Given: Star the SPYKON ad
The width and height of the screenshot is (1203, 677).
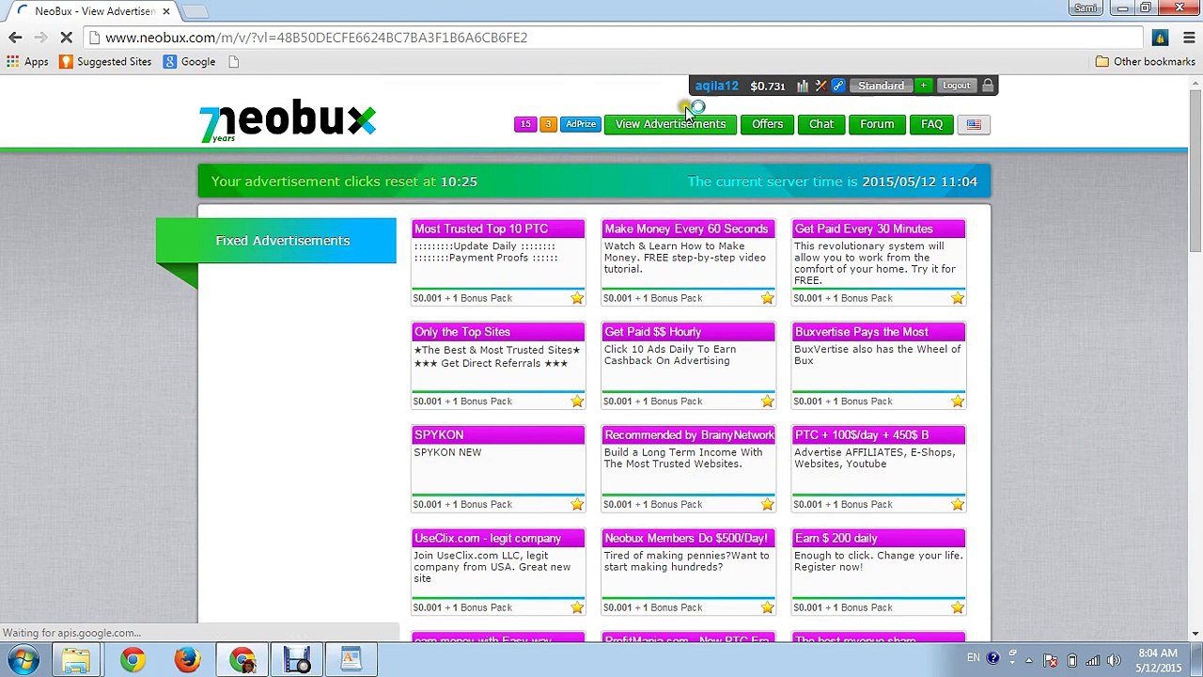Looking at the screenshot, I should click(x=577, y=505).
